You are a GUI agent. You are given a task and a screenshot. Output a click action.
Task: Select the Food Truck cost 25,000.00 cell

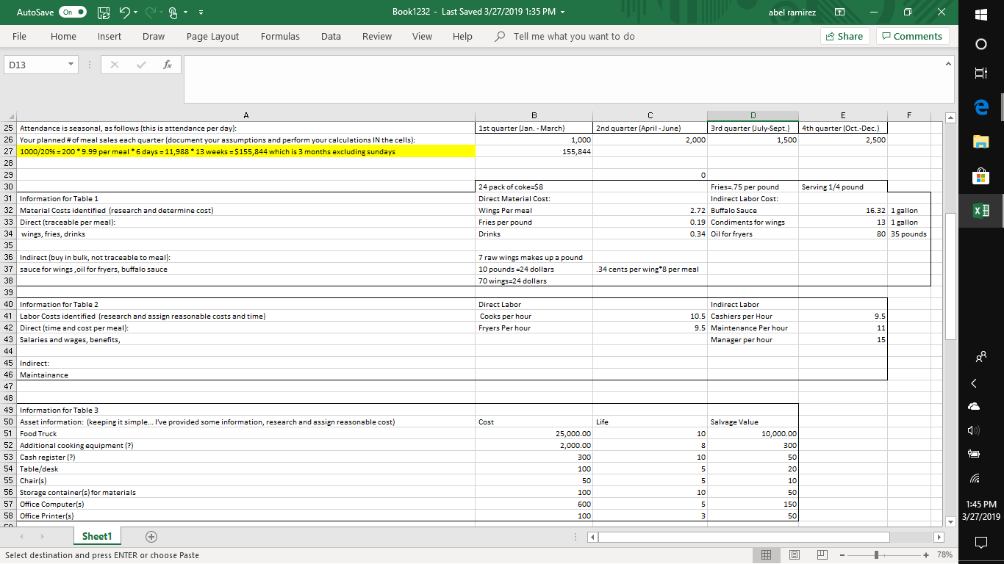(x=534, y=433)
